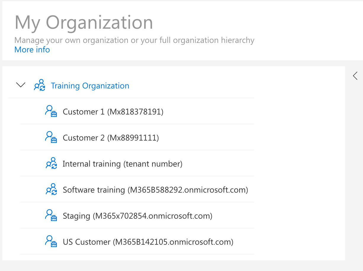Click the My Organization page heading

point(84,22)
